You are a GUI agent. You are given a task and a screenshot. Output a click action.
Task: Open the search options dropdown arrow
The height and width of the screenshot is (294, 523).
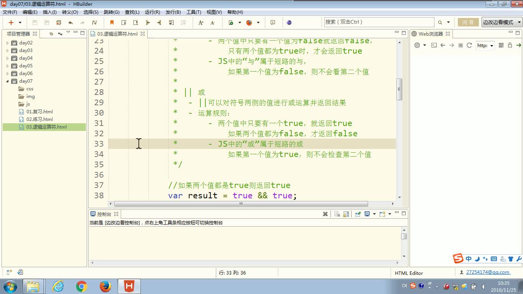[x=448, y=23]
